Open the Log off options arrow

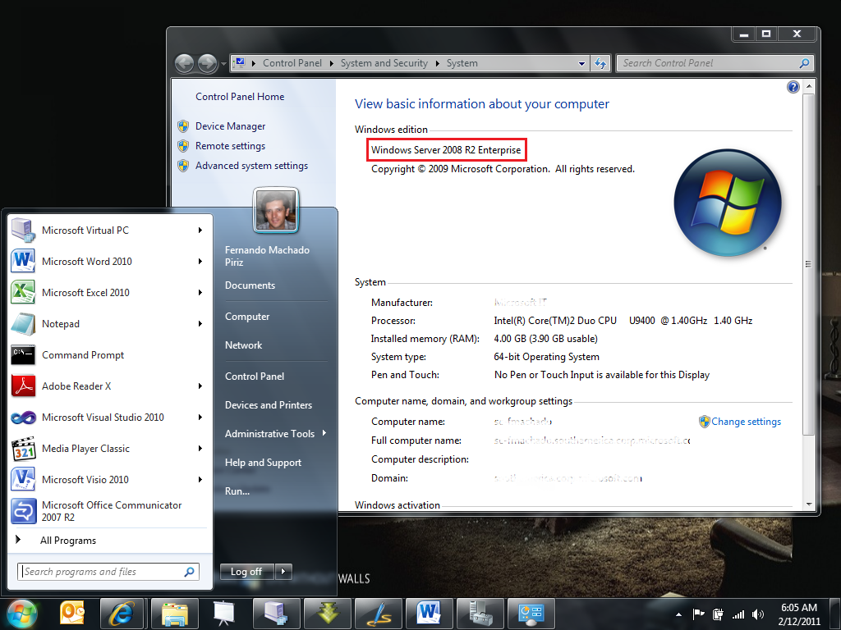click(x=283, y=572)
